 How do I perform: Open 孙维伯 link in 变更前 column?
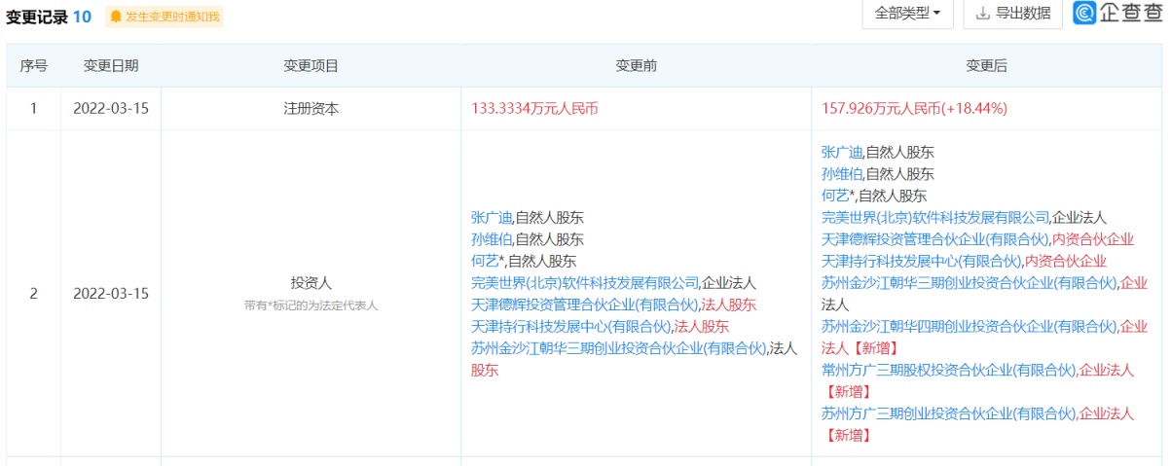492,239
